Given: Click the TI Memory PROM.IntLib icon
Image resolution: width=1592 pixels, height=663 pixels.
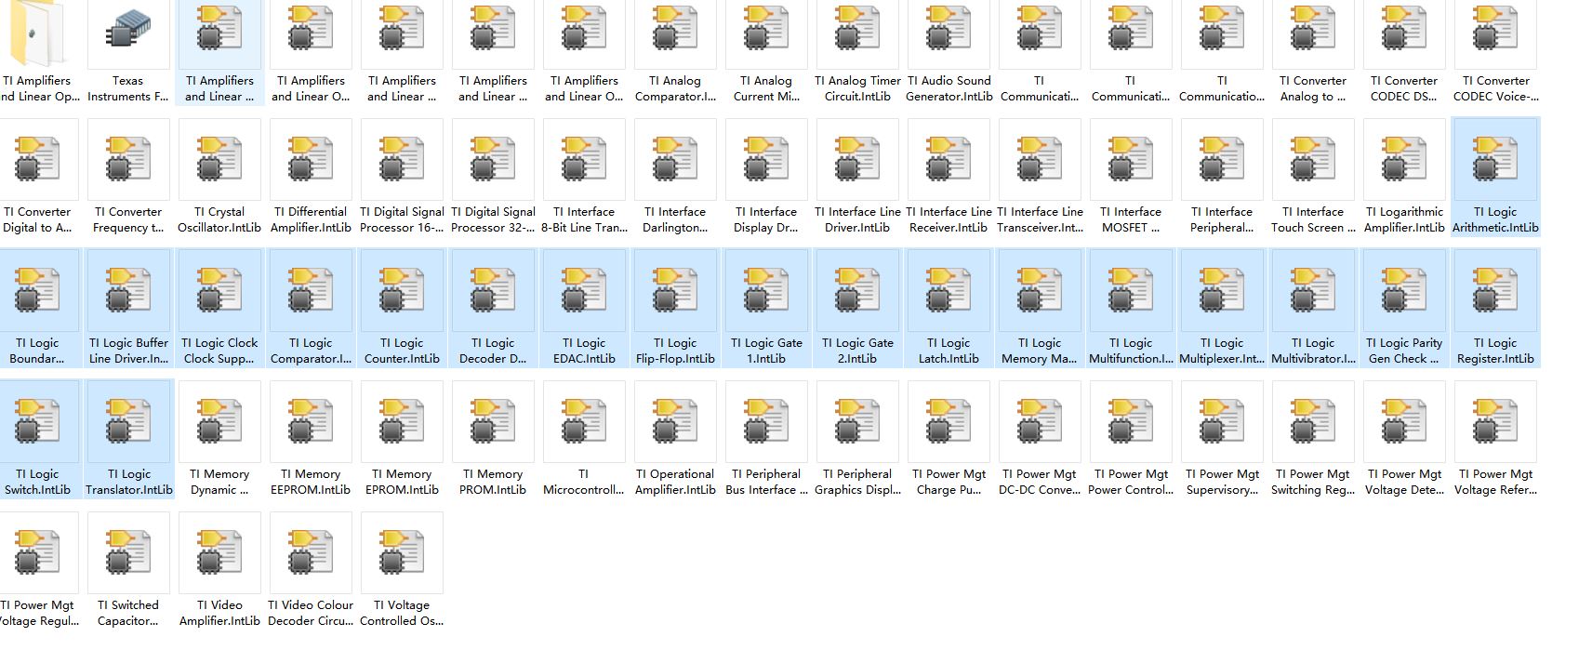Looking at the screenshot, I should coord(493,421).
